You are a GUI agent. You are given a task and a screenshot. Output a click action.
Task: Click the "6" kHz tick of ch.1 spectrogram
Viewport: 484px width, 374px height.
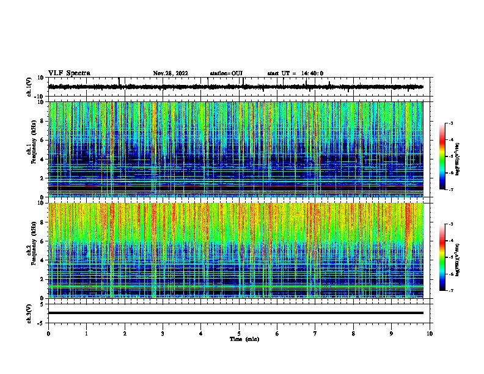(x=43, y=141)
